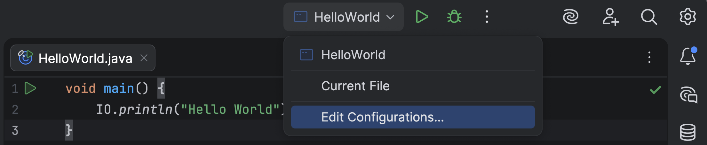This screenshot has height=145, width=707.
Task: Start debugging HelloWorld with the bug icon
Action: coord(454,17)
